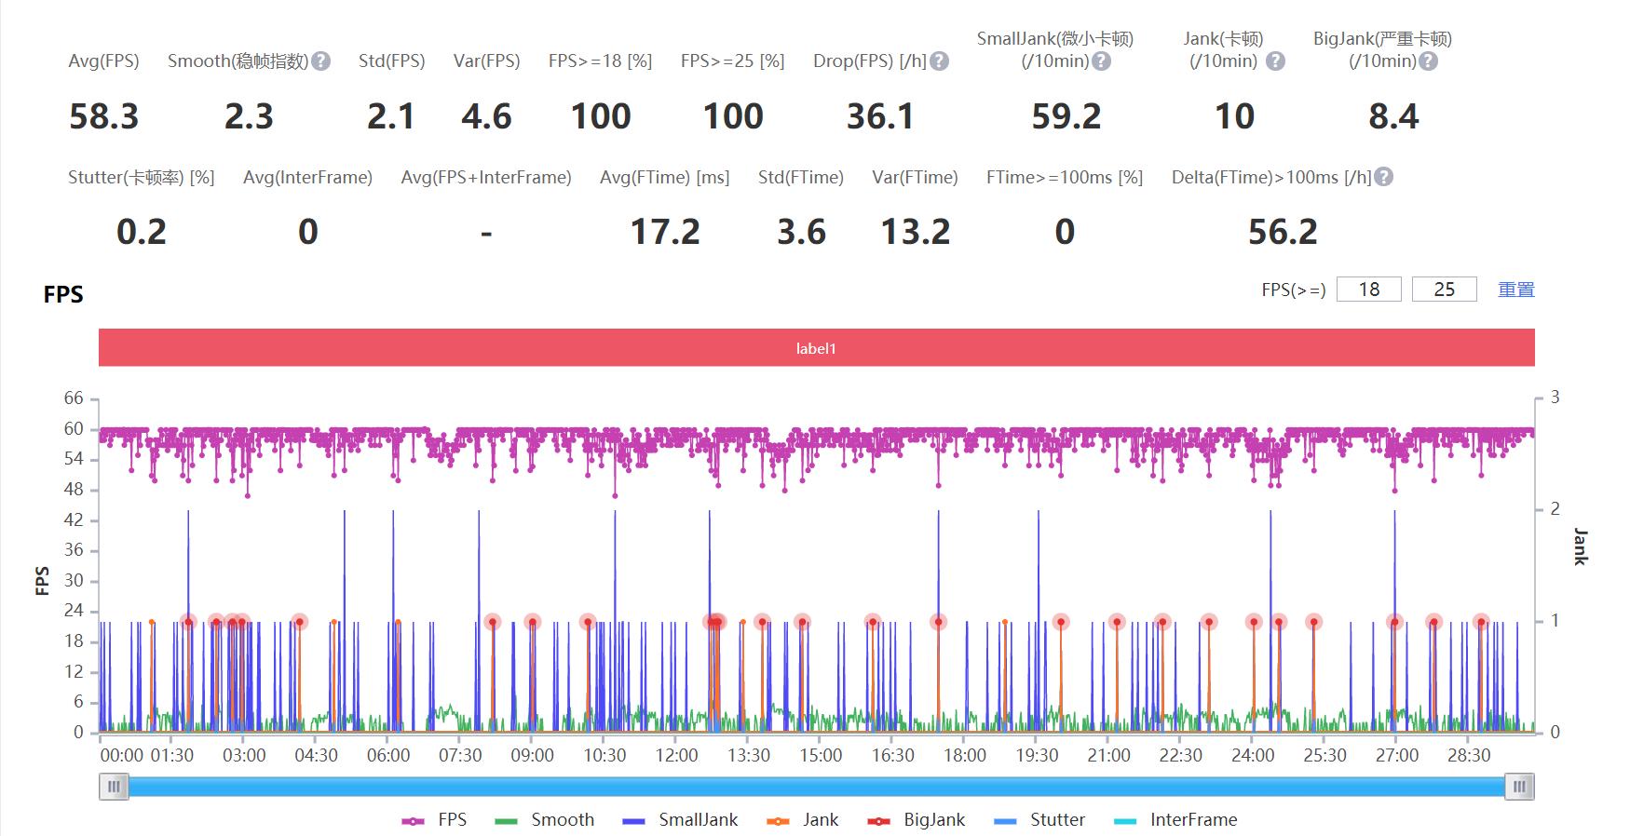Click question mark next to Jank(卡顿)
1630x836 pixels.
pos(1275,61)
